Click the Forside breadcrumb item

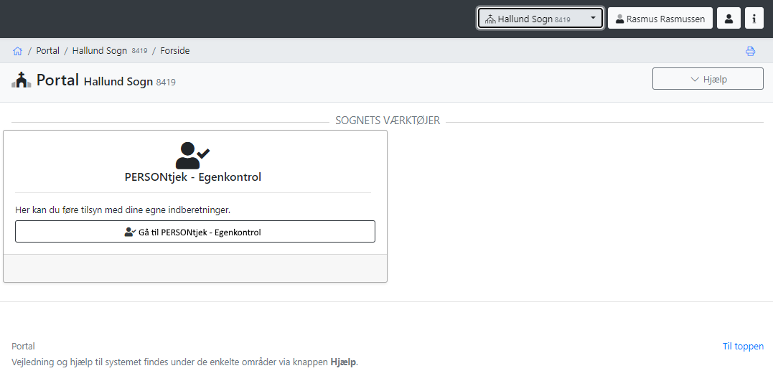coord(175,51)
